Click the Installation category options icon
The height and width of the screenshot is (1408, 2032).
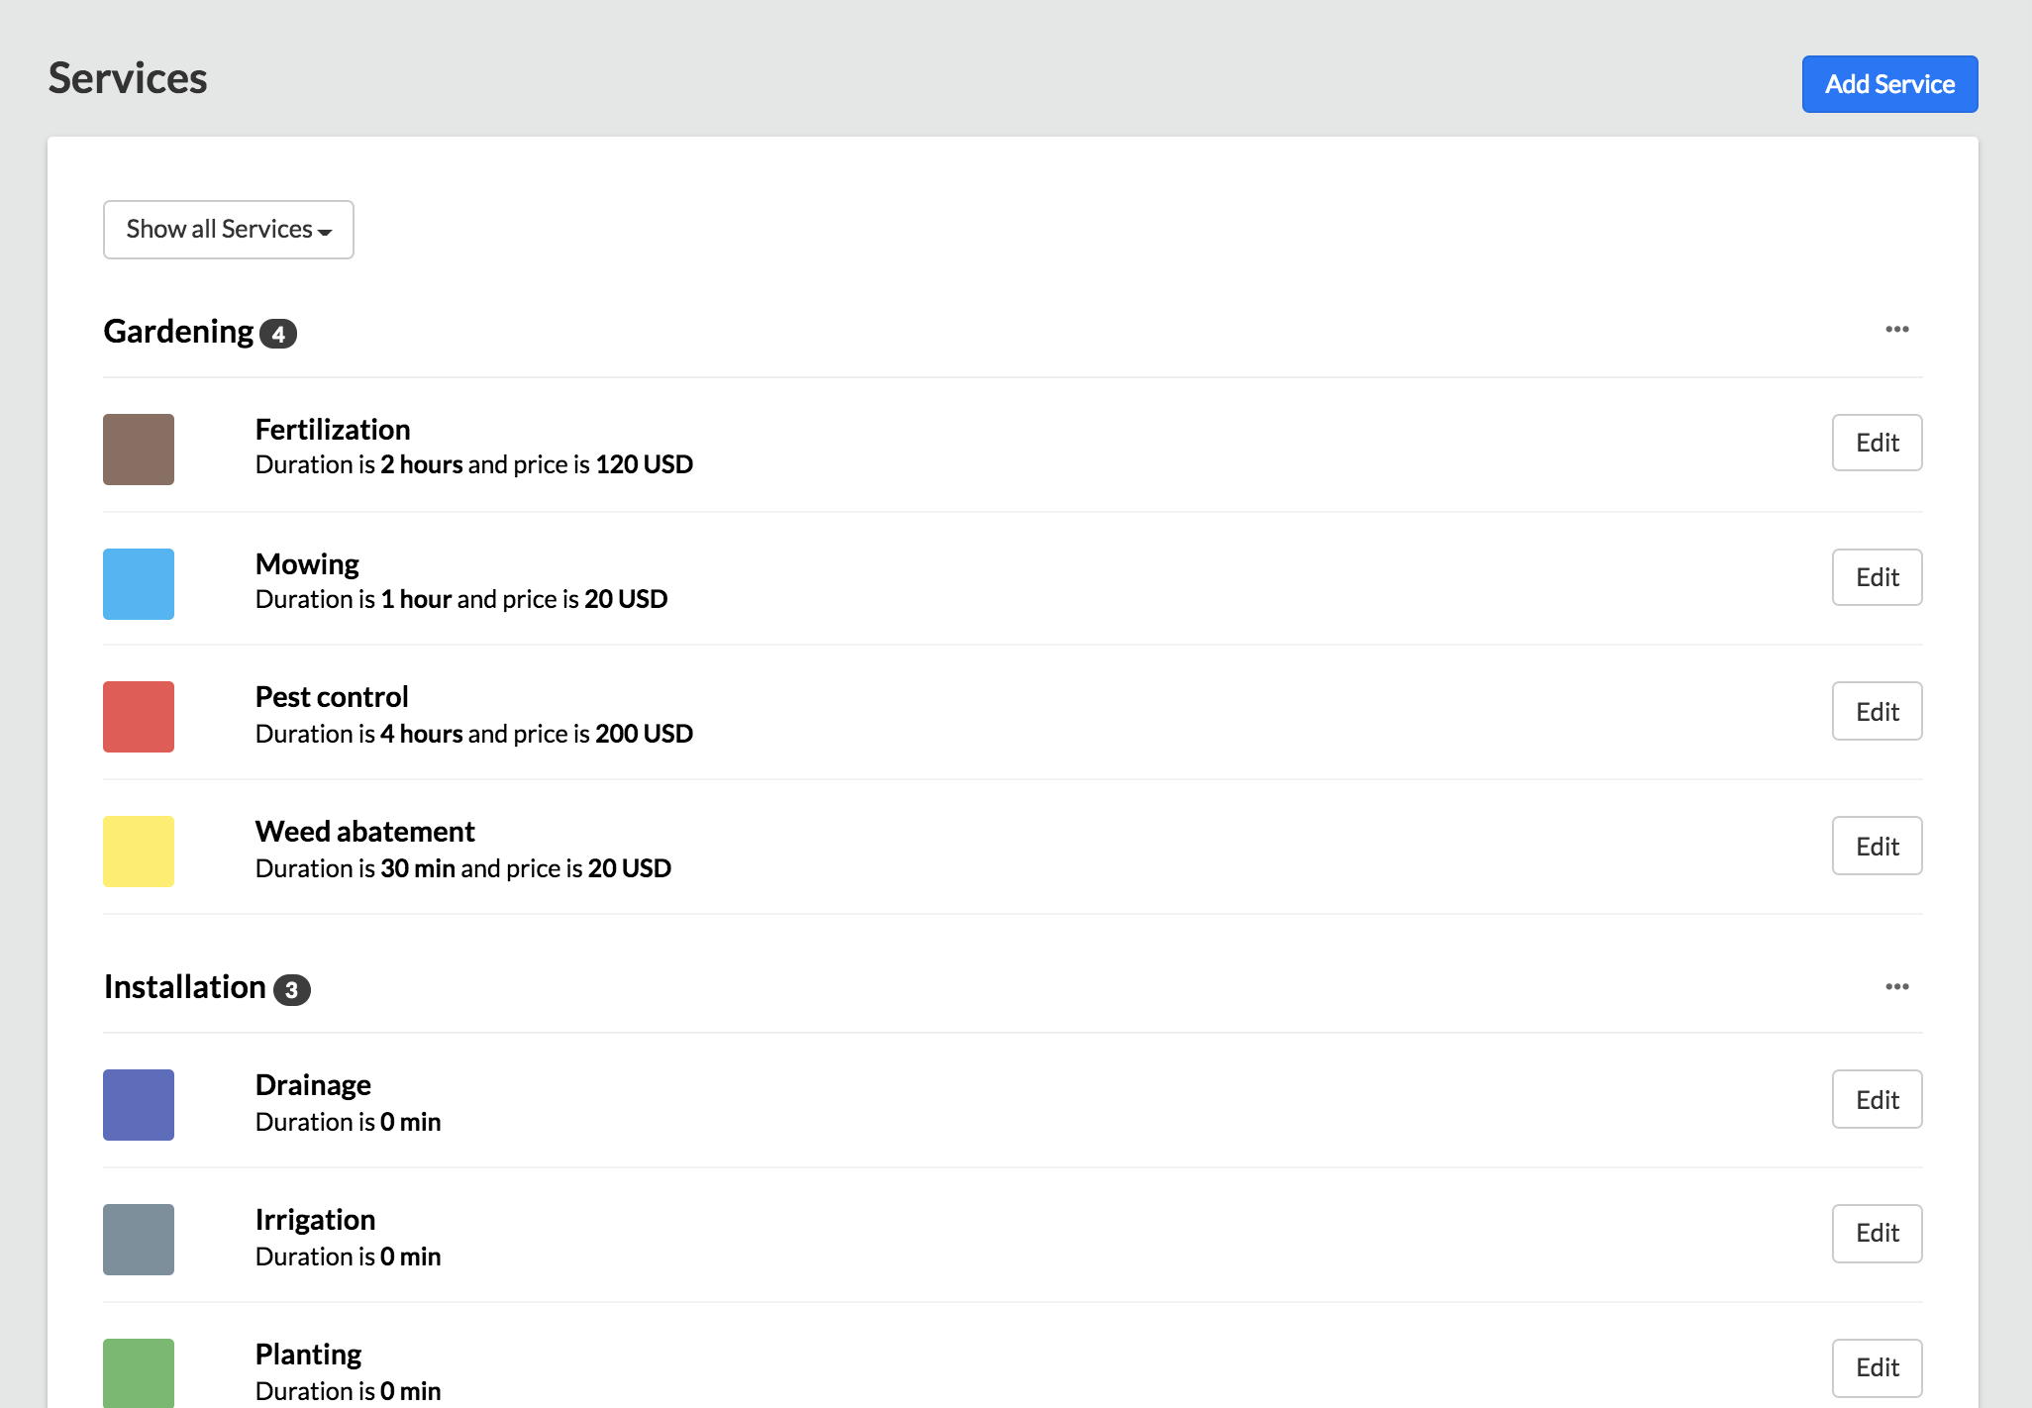(x=1897, y=986)
